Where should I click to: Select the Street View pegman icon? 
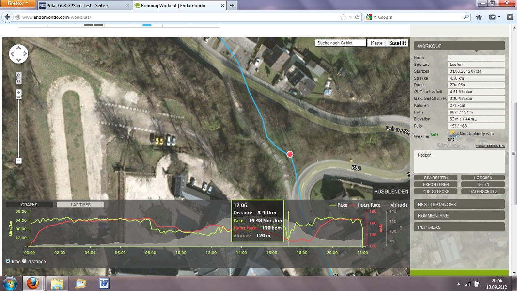tap(18, 78)
